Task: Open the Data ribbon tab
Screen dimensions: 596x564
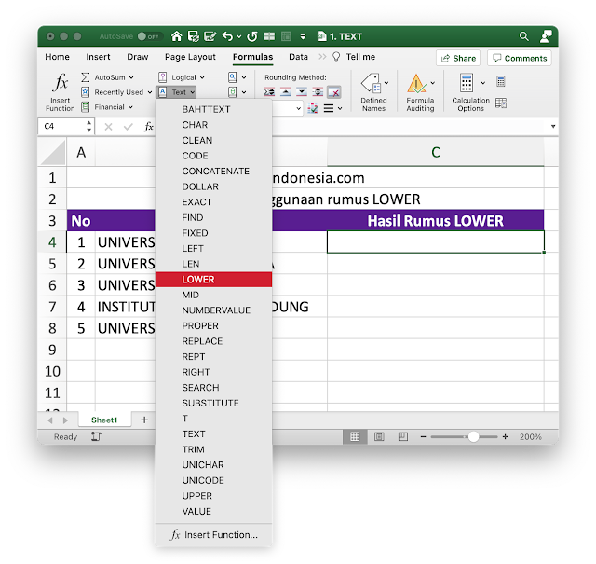Action: (298, 57)
